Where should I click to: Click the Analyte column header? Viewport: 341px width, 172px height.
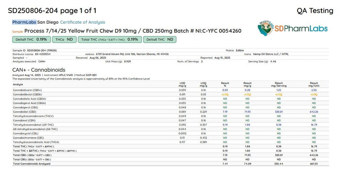click(x=18, y=84)
